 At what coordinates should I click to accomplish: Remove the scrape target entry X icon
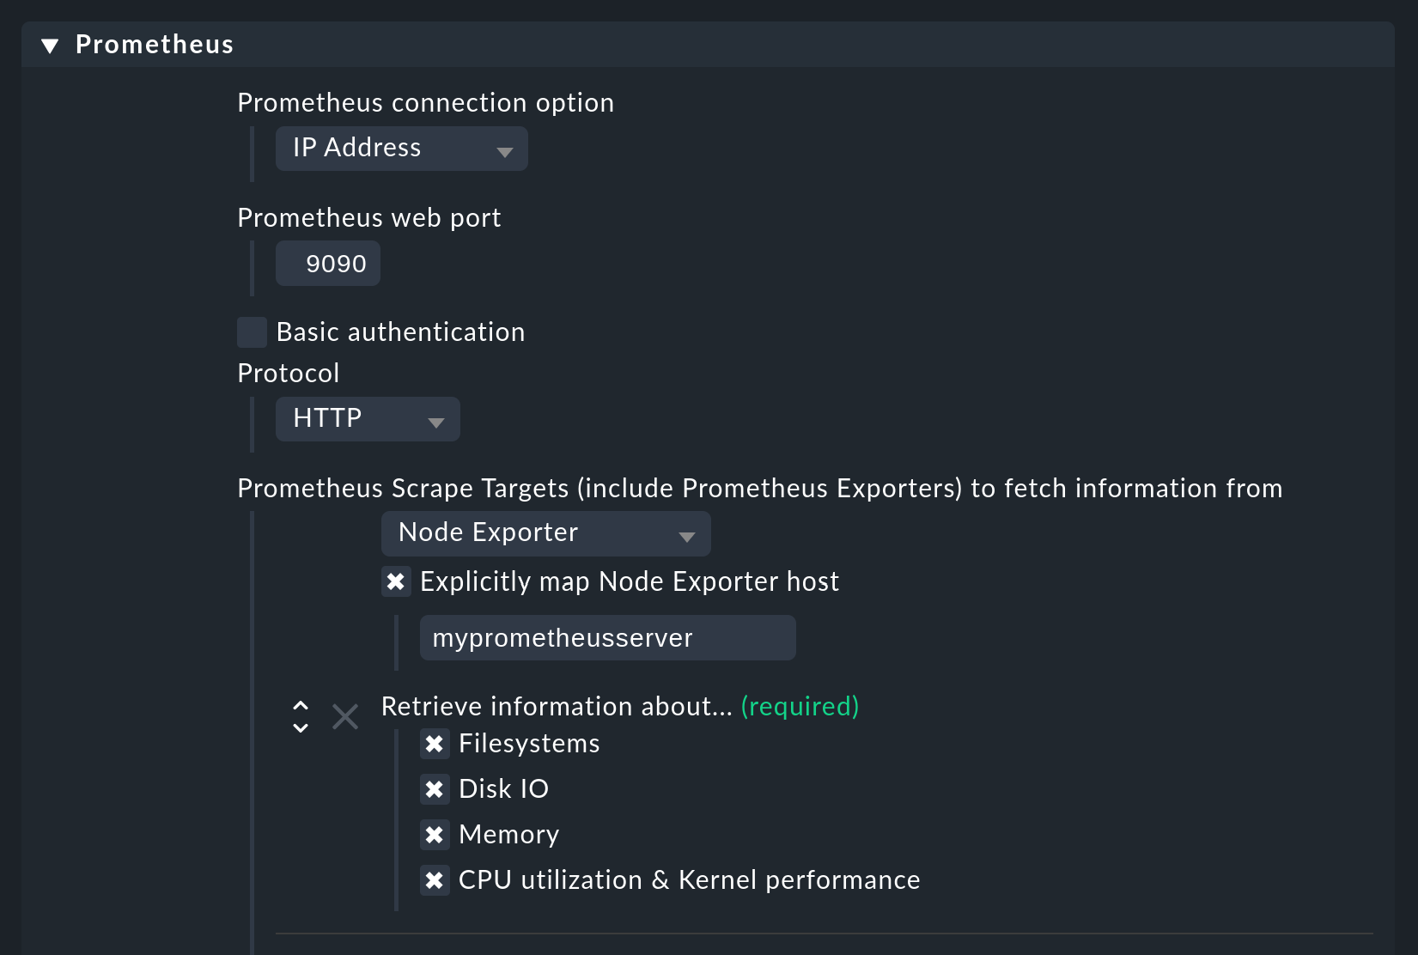pyautogui.click(x=345, y=716)
